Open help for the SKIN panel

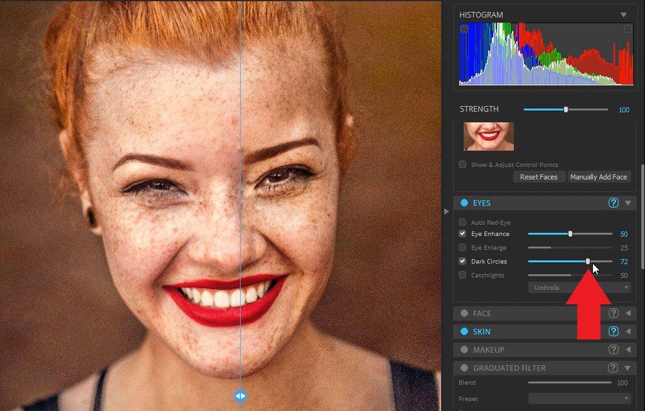point(614,331)
